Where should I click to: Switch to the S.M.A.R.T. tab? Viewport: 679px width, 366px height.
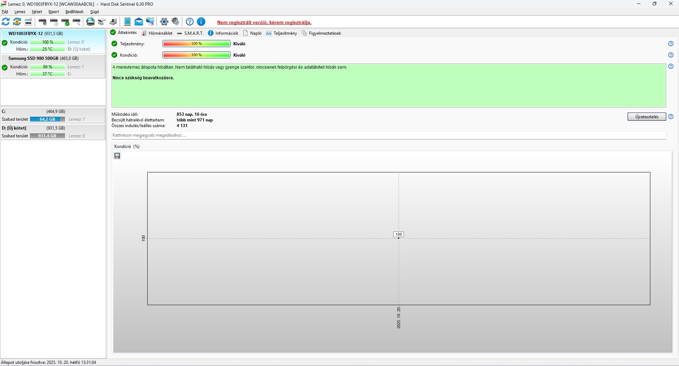[x=190, y=33]
